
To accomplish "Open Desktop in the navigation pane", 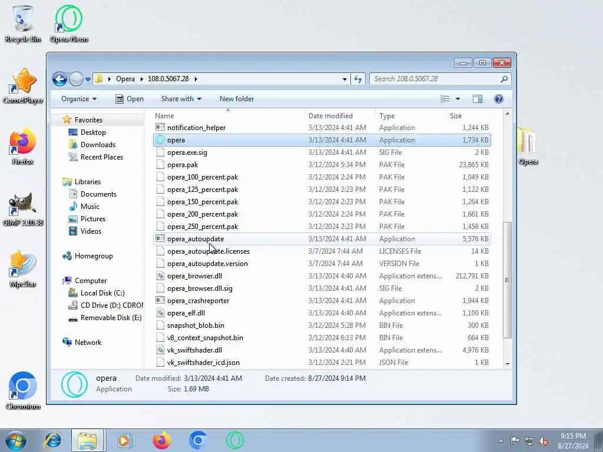I will 93,132.
